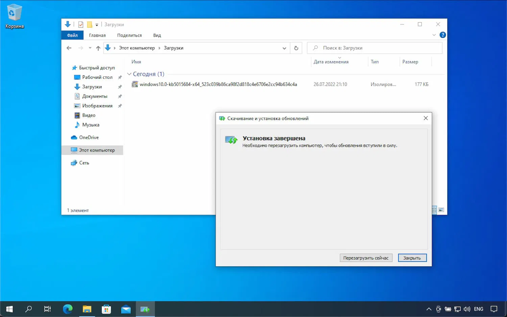Expand the ribbon using the chevron

tap(434, 35)
